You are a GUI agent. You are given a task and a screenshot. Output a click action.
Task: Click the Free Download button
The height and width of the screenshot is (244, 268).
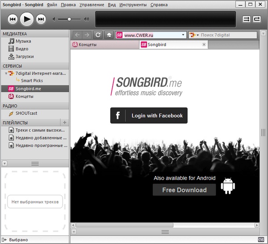click(184, 190)
